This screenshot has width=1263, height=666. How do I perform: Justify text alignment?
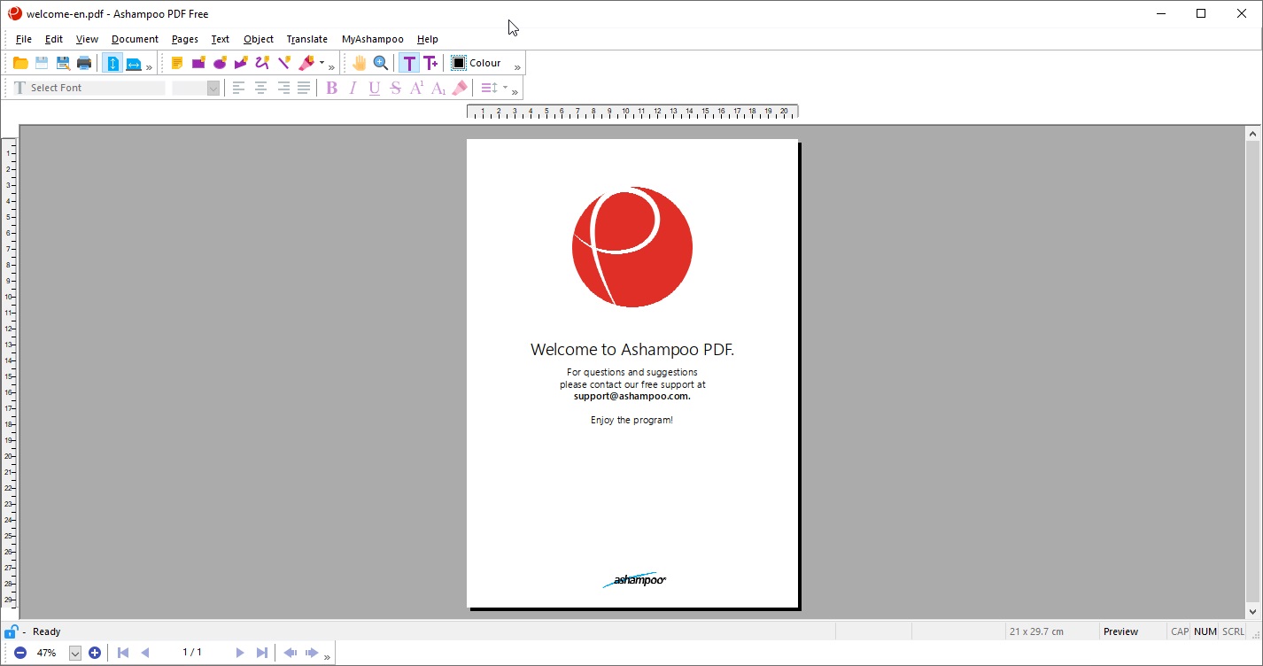coord(304,88)
